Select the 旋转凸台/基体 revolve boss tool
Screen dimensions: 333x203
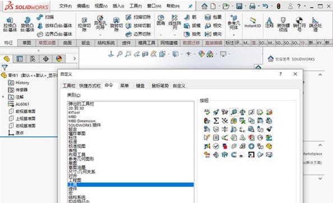coord(27,25)
